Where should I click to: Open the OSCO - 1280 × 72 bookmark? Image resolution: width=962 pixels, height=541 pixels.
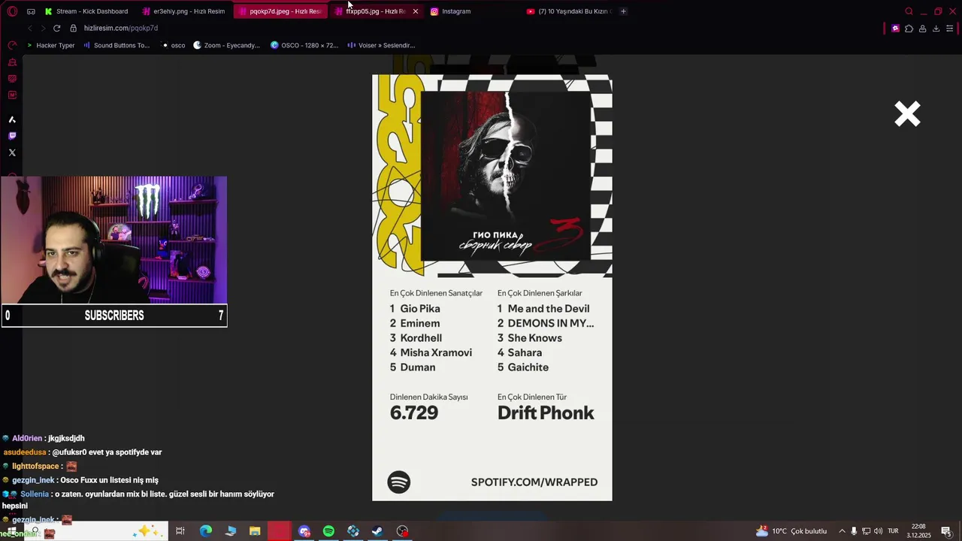pos(304,45)
